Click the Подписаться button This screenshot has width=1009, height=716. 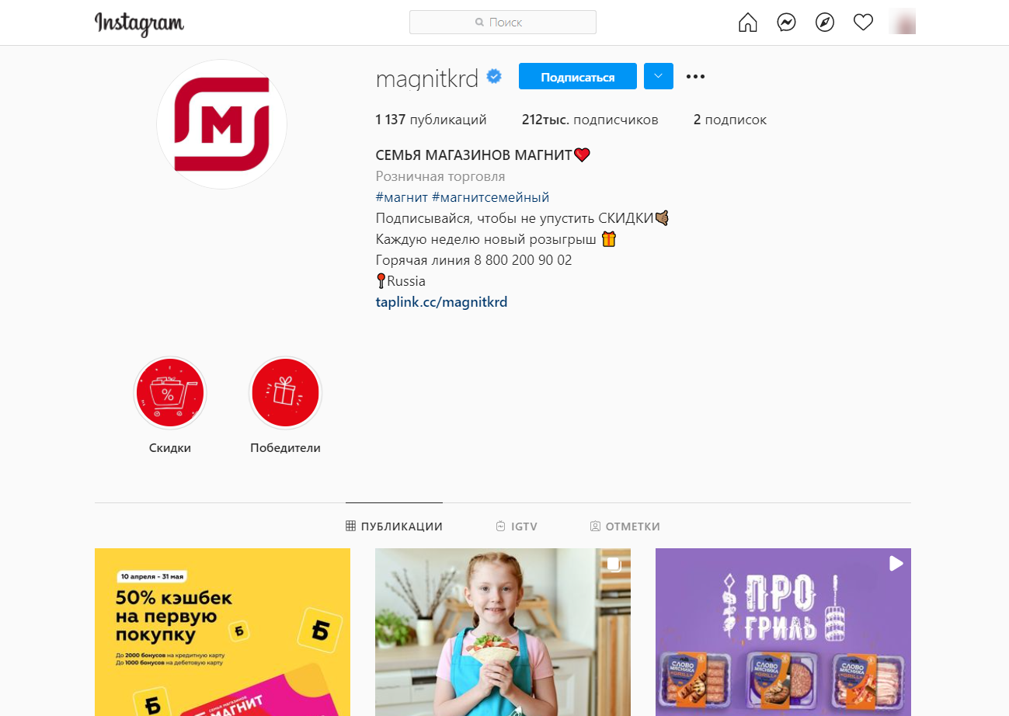pos(578,76)
